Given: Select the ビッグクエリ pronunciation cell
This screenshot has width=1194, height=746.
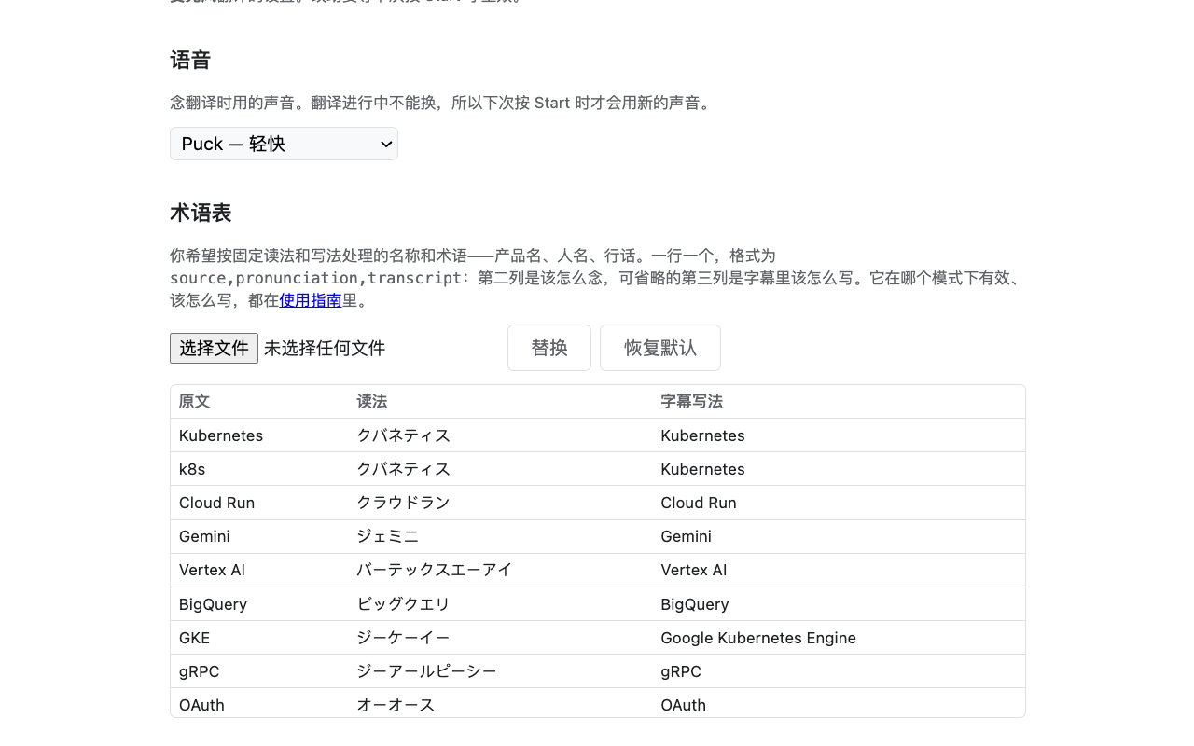Looking at the screenshot, I should click(501, 604).
